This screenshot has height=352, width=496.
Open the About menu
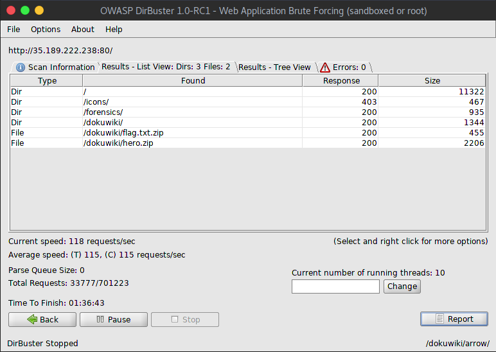tap(83, 30)
